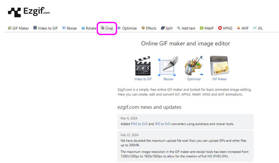Select Resize in the top menu
This screenshot has height=163, width=279.
[x=69, y=28]
